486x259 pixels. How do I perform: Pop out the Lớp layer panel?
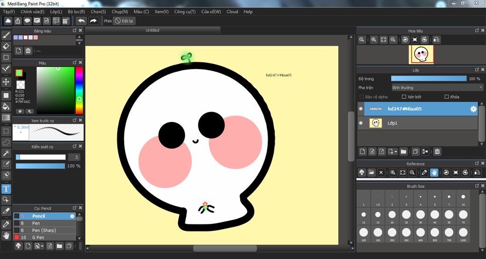[x=477, y=70]
